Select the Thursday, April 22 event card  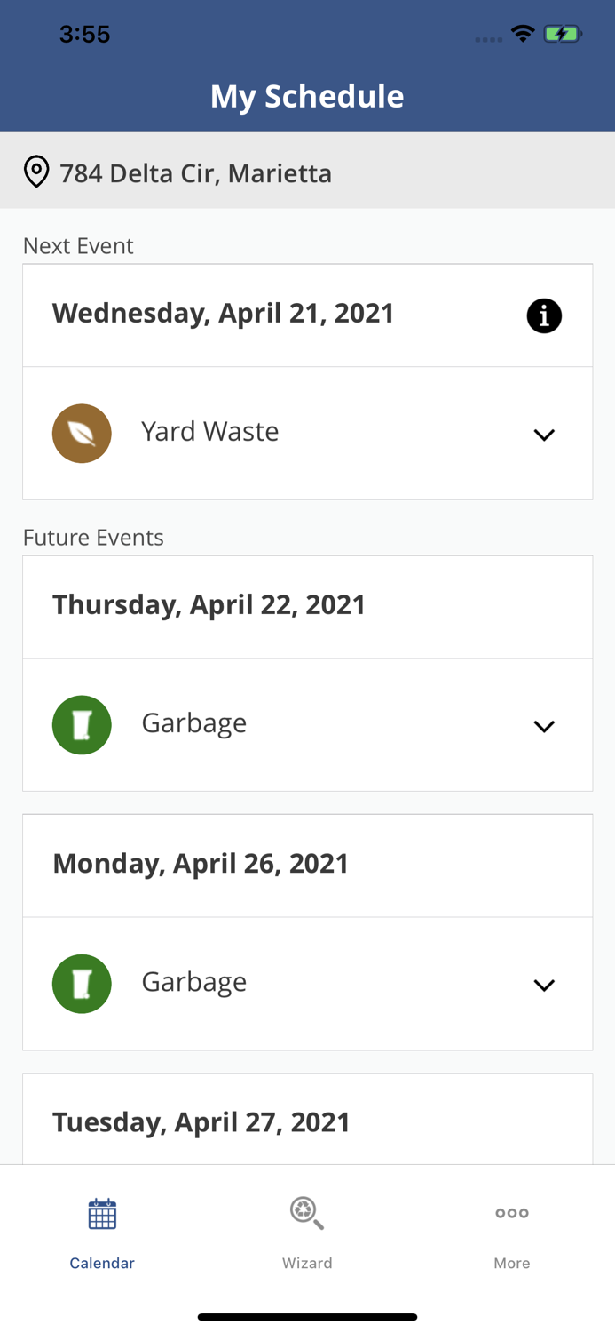pos(307,604)
